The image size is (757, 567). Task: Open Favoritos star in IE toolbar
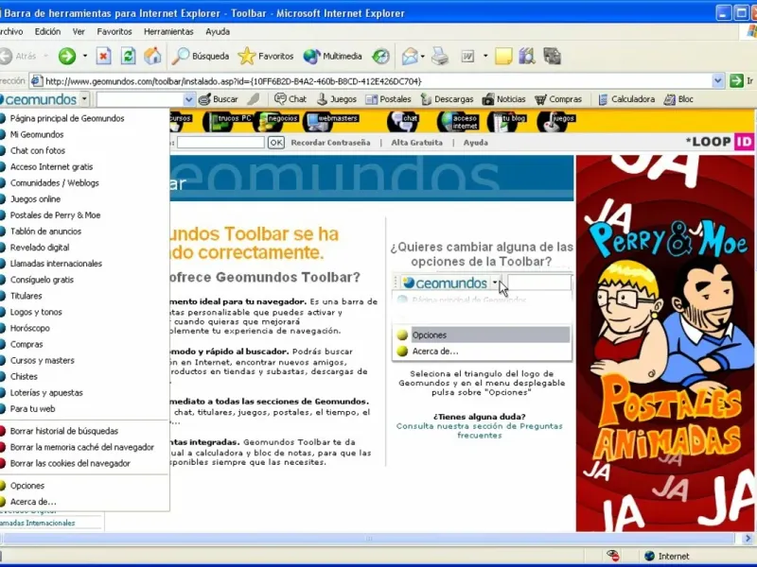pos(266,57)
